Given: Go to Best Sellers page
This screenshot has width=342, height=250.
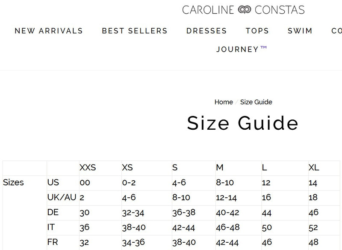Looking at the screenshot, I should coord(135,31).
